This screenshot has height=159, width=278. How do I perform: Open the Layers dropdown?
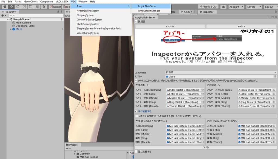(x=253, y=7)
